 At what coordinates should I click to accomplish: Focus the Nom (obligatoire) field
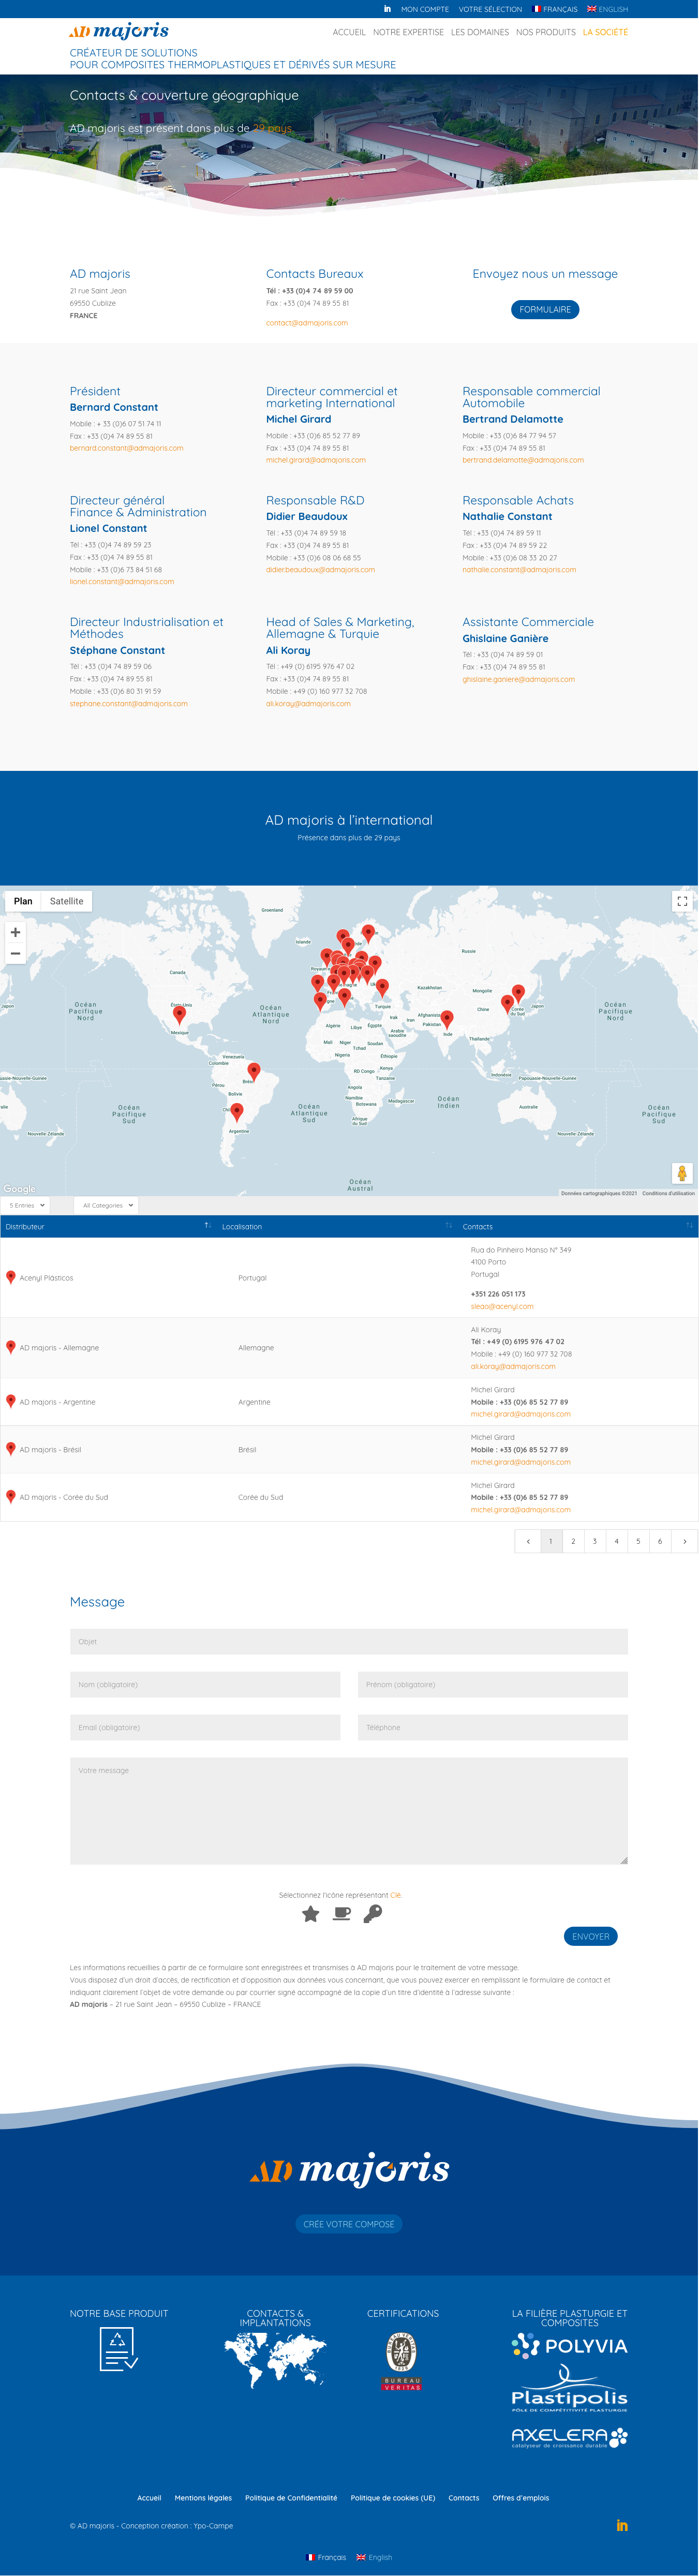(x=205, y=1684)
